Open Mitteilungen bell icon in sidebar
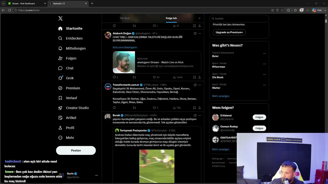 pos(60,48)
